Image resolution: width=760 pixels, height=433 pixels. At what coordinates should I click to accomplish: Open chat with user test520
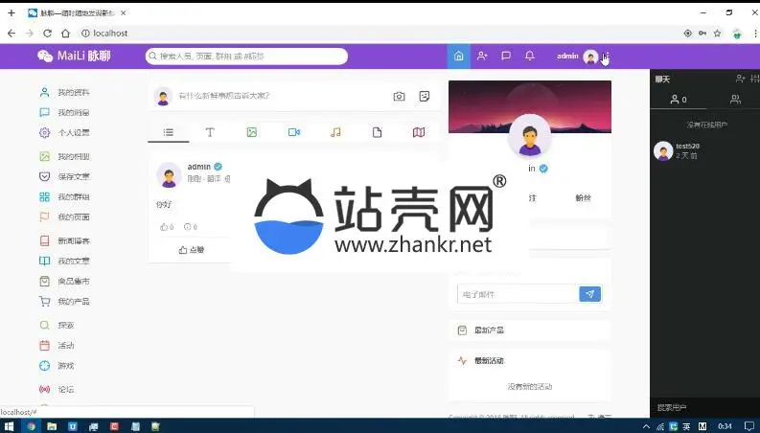click(x=687, y=150)
